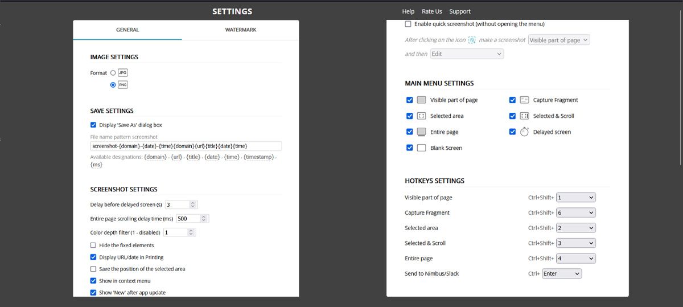Switch to the Watermark tab

click(x=240, y=30)
